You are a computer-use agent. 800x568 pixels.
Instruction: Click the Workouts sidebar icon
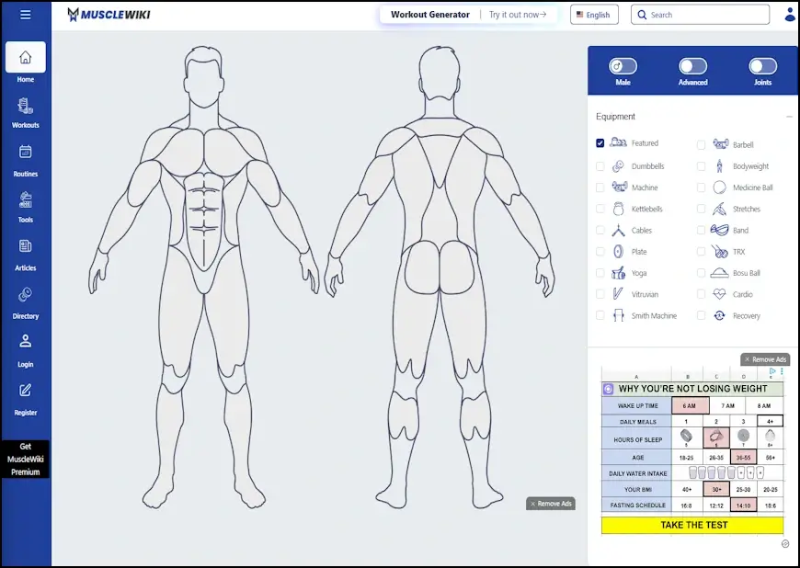tap(25, 107)
